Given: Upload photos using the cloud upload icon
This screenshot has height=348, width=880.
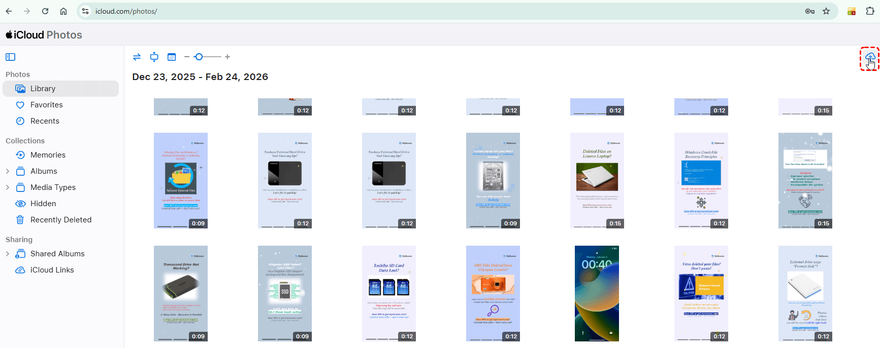Looking at the screenshot, I should point(869,57).
